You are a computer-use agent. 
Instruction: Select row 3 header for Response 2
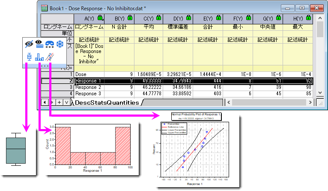click(x=57, y=87)
